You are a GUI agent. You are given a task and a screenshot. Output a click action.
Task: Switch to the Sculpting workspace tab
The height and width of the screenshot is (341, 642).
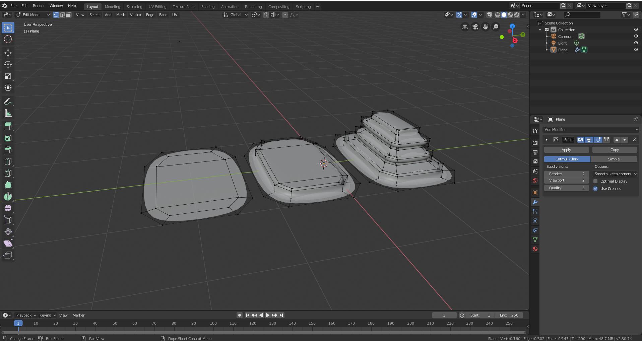(134, 6)
